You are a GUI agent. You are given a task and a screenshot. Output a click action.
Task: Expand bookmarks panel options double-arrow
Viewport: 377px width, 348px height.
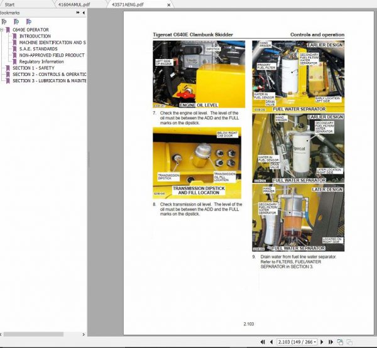[x=78, y=13]
